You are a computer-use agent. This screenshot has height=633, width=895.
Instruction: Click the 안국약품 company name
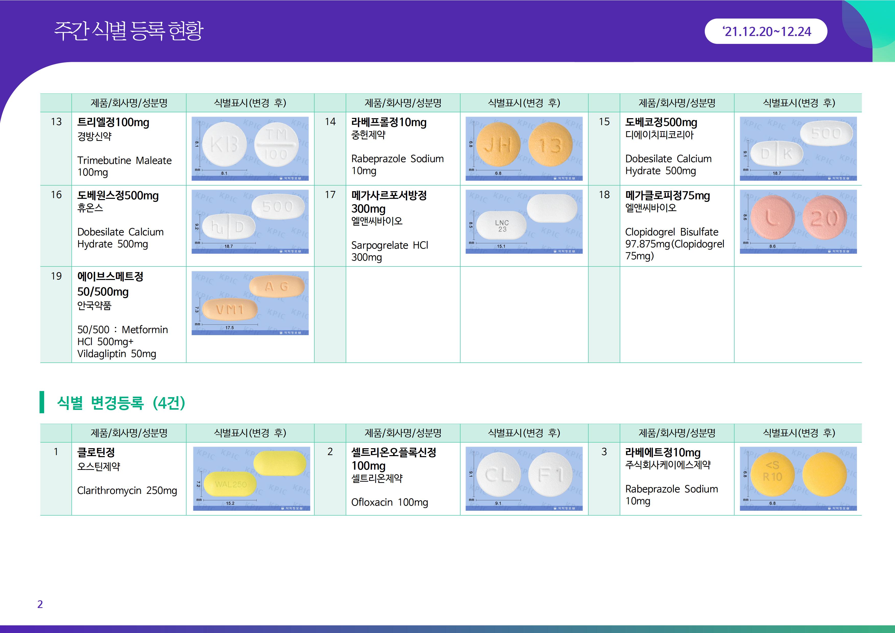(x=94, y=305)
